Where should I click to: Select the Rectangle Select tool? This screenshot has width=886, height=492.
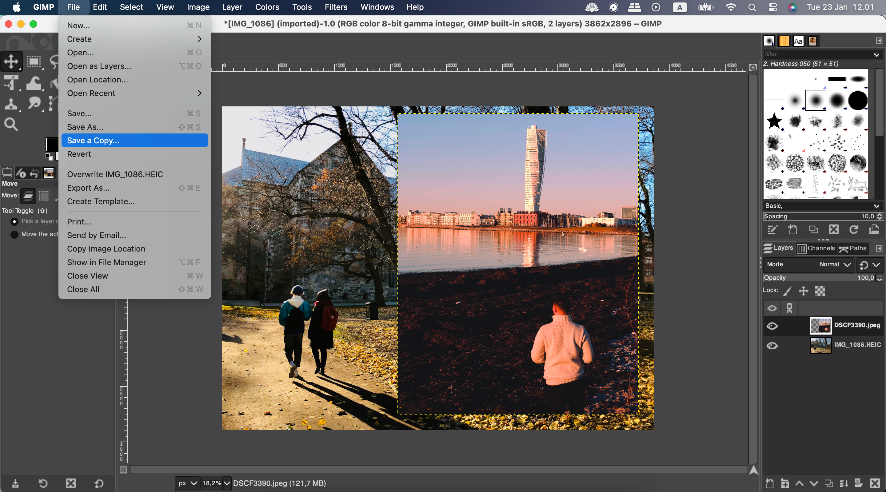tap(34, 62)
